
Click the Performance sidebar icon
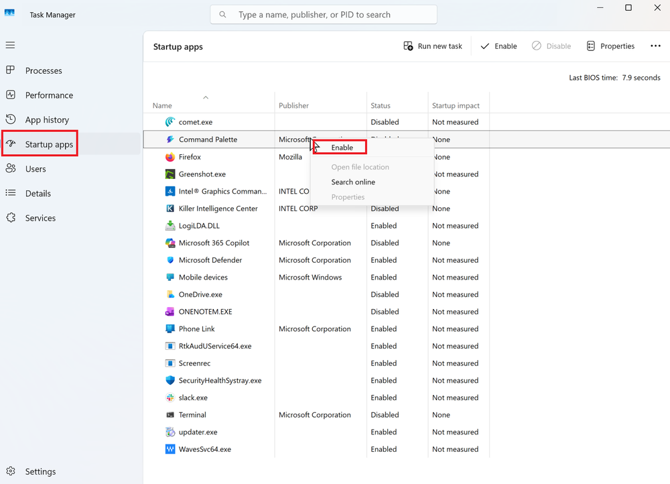[11, 95]
